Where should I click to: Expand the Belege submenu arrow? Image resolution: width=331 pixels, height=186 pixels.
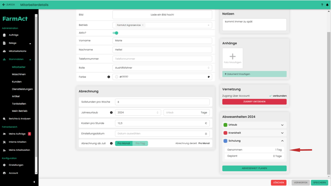pyautogui.click(x=30, y=44)
